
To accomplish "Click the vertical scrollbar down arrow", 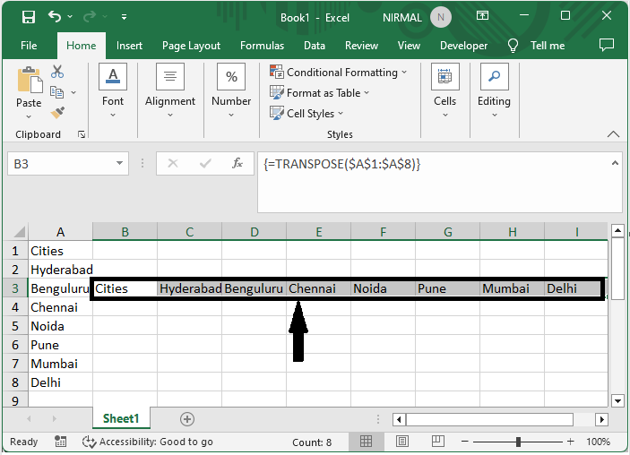I will [x=617, y=400].
